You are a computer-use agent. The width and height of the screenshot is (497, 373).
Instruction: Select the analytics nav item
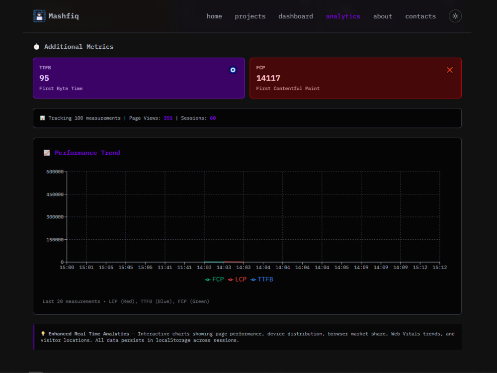(x=343, y=16)
